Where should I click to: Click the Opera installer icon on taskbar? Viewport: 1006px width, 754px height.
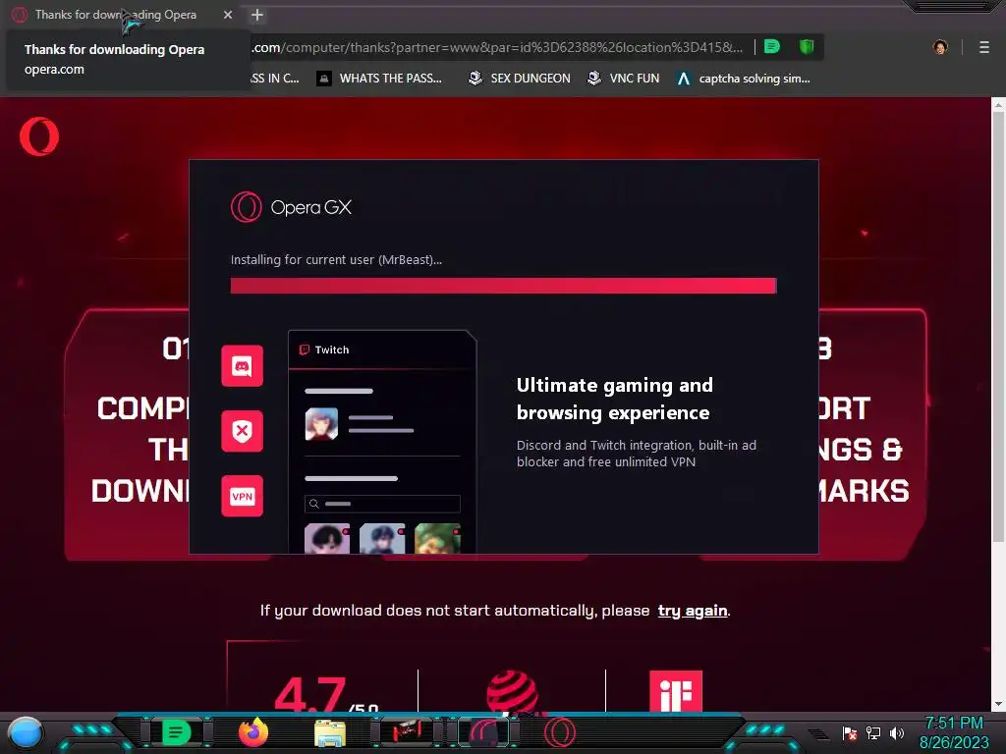coord(559,732)
